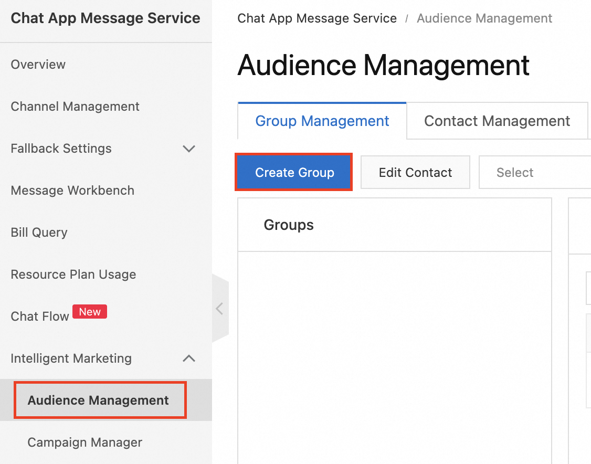Screen dimensions: 591x464
Task: Click Chat App Message Service breadcrumb
Action: pyautogui.click(x=317, y=18)
